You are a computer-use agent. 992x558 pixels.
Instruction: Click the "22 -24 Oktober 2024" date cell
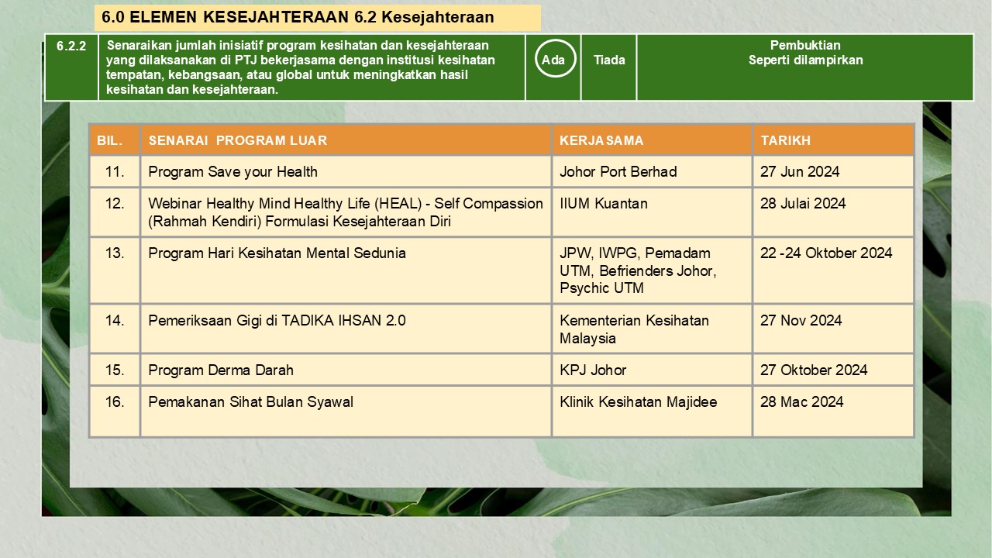tap(825, 253)
